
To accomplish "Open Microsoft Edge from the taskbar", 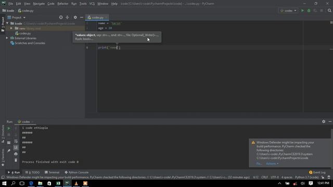I will pyautogui.click(x=31, y=183).
